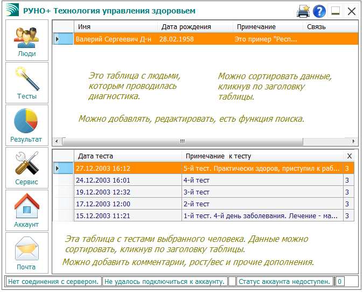Viewport: 363px width, 292px height.
Task: Select test dated 24.12.2003 16:01
Action: click(x=128, y=180)
